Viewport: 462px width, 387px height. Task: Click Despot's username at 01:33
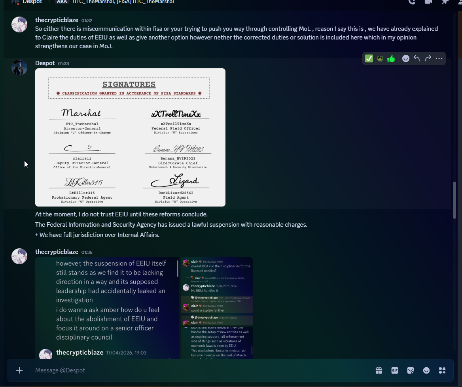click(x=45, y=63)
